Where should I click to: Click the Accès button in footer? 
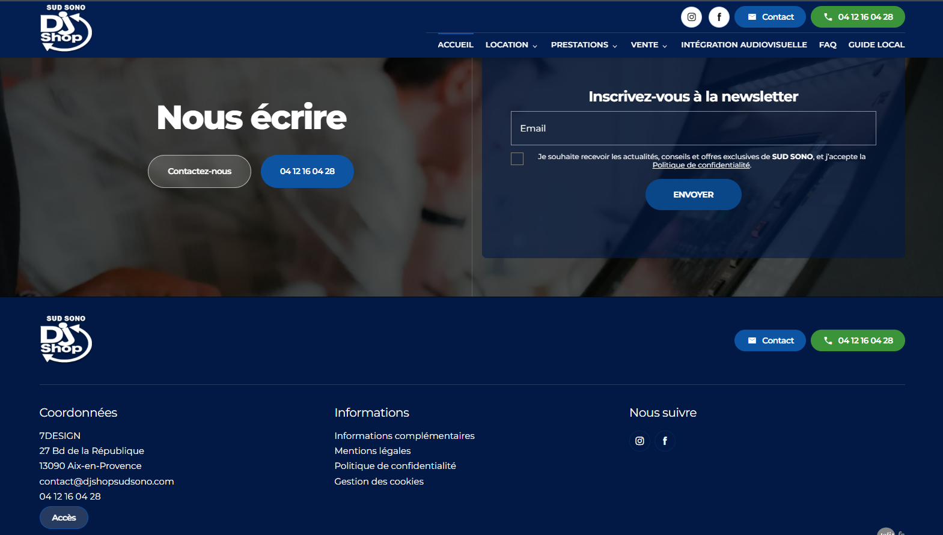tap(64, 518)
